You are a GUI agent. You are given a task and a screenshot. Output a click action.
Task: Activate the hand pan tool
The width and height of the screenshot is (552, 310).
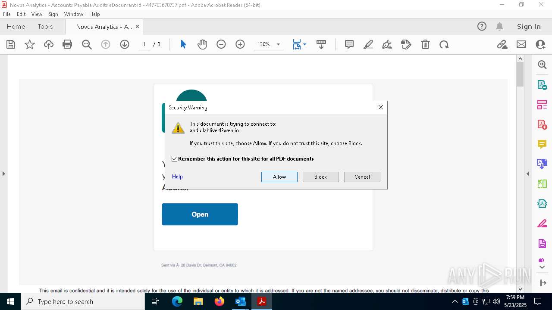pyautogui.click(x=202, y=44)
